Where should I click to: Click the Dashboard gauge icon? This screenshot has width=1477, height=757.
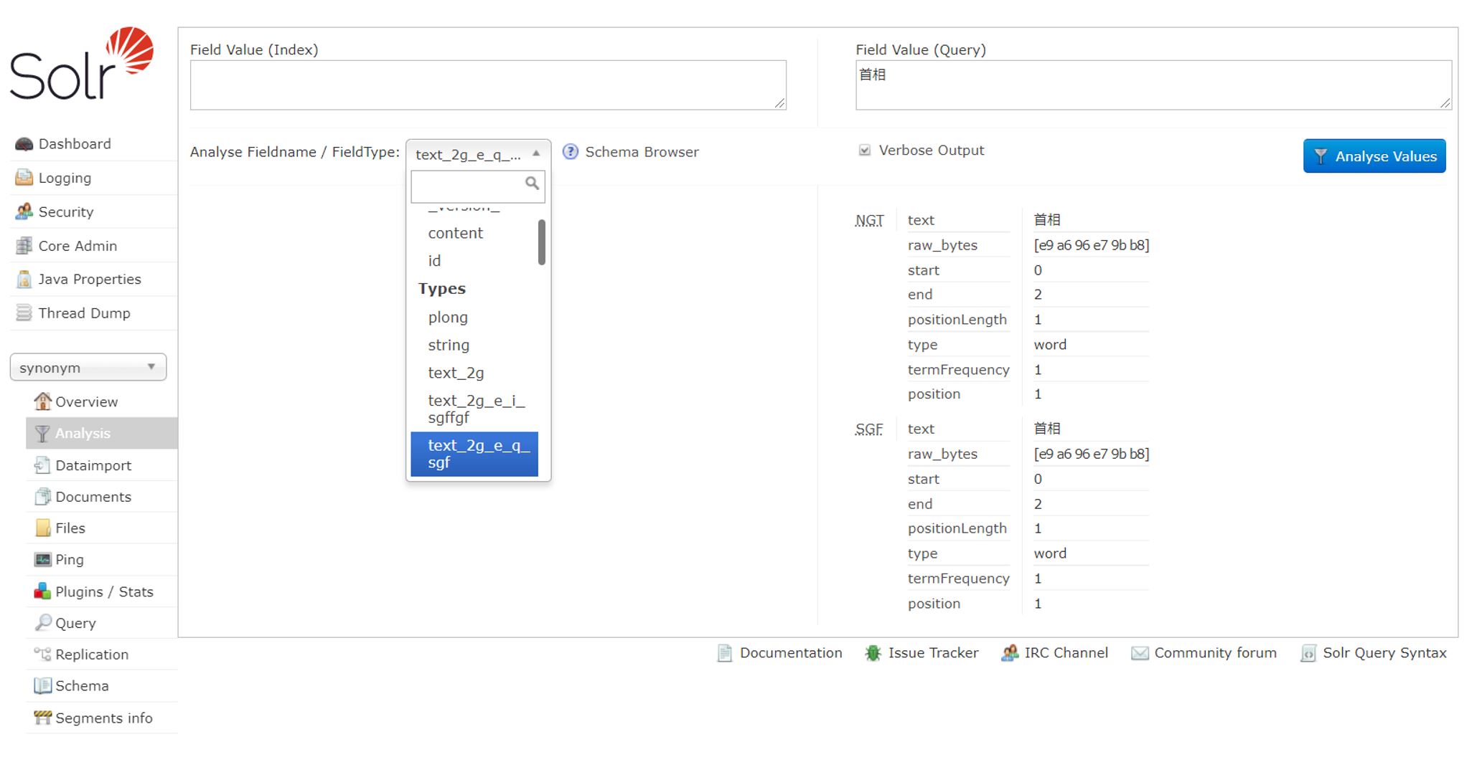pos(24,144)
